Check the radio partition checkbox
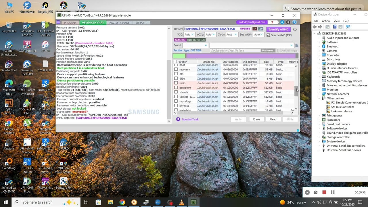The image size is (368, 207). tap(176, 83)
